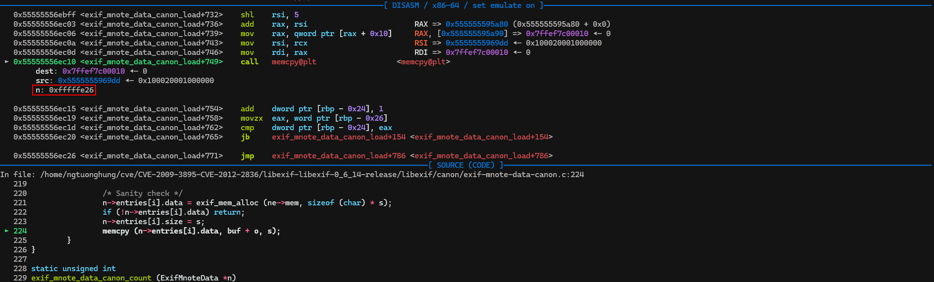Click the shl instruction mnemonic

coord(247,15)
